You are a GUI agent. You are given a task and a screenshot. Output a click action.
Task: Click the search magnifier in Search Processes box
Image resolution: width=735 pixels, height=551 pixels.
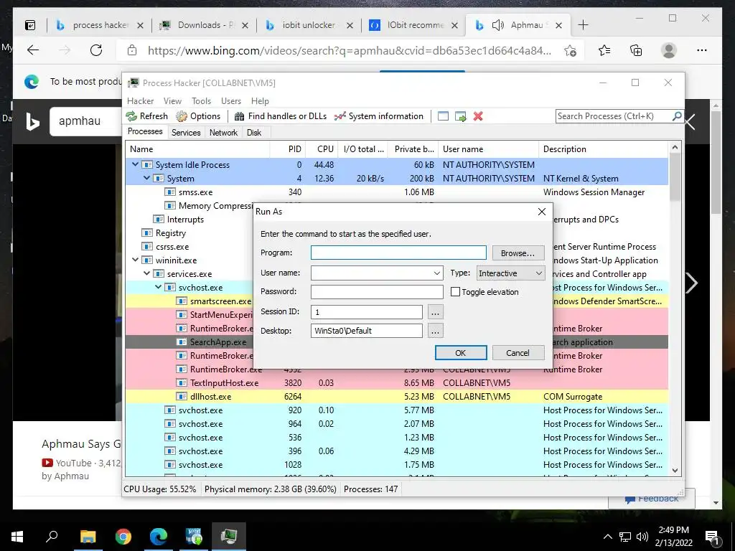[x=677, y=116]
